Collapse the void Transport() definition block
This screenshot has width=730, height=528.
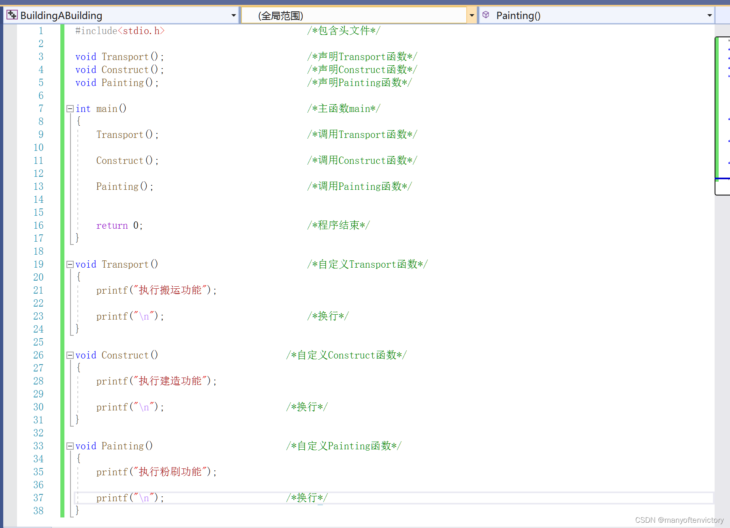70,264
